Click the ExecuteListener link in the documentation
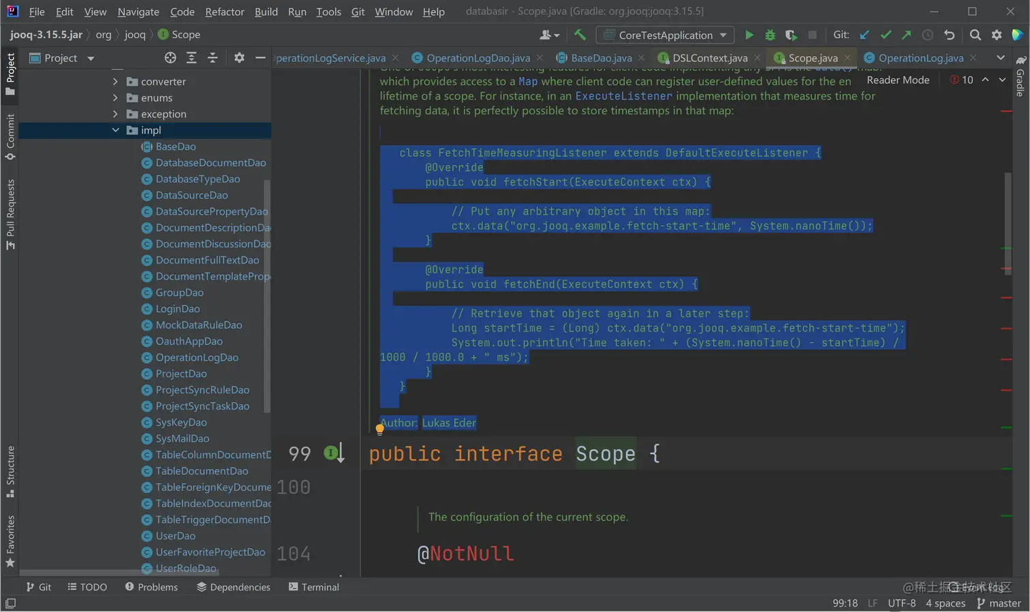 click(x=623, y=96)
